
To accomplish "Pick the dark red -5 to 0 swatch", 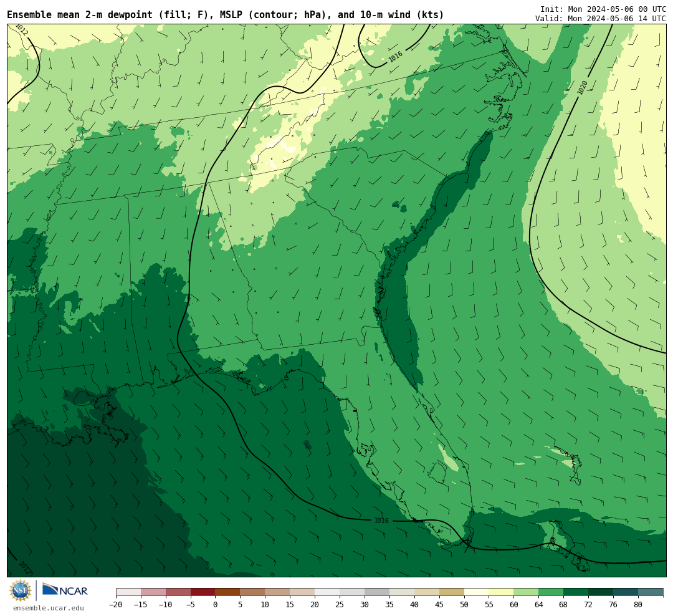I will tap(203, 592).
